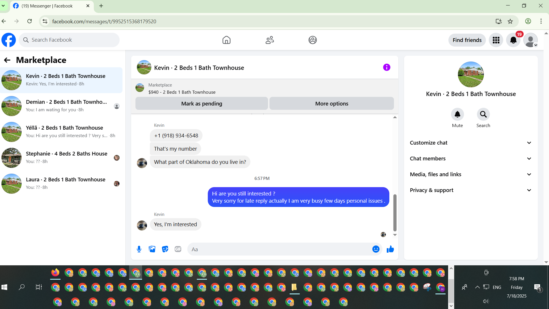The width and height of the screenshot is (549, 309).
Task: Open the tab search dropdown arrow
Action: click(x=3, y=6)
